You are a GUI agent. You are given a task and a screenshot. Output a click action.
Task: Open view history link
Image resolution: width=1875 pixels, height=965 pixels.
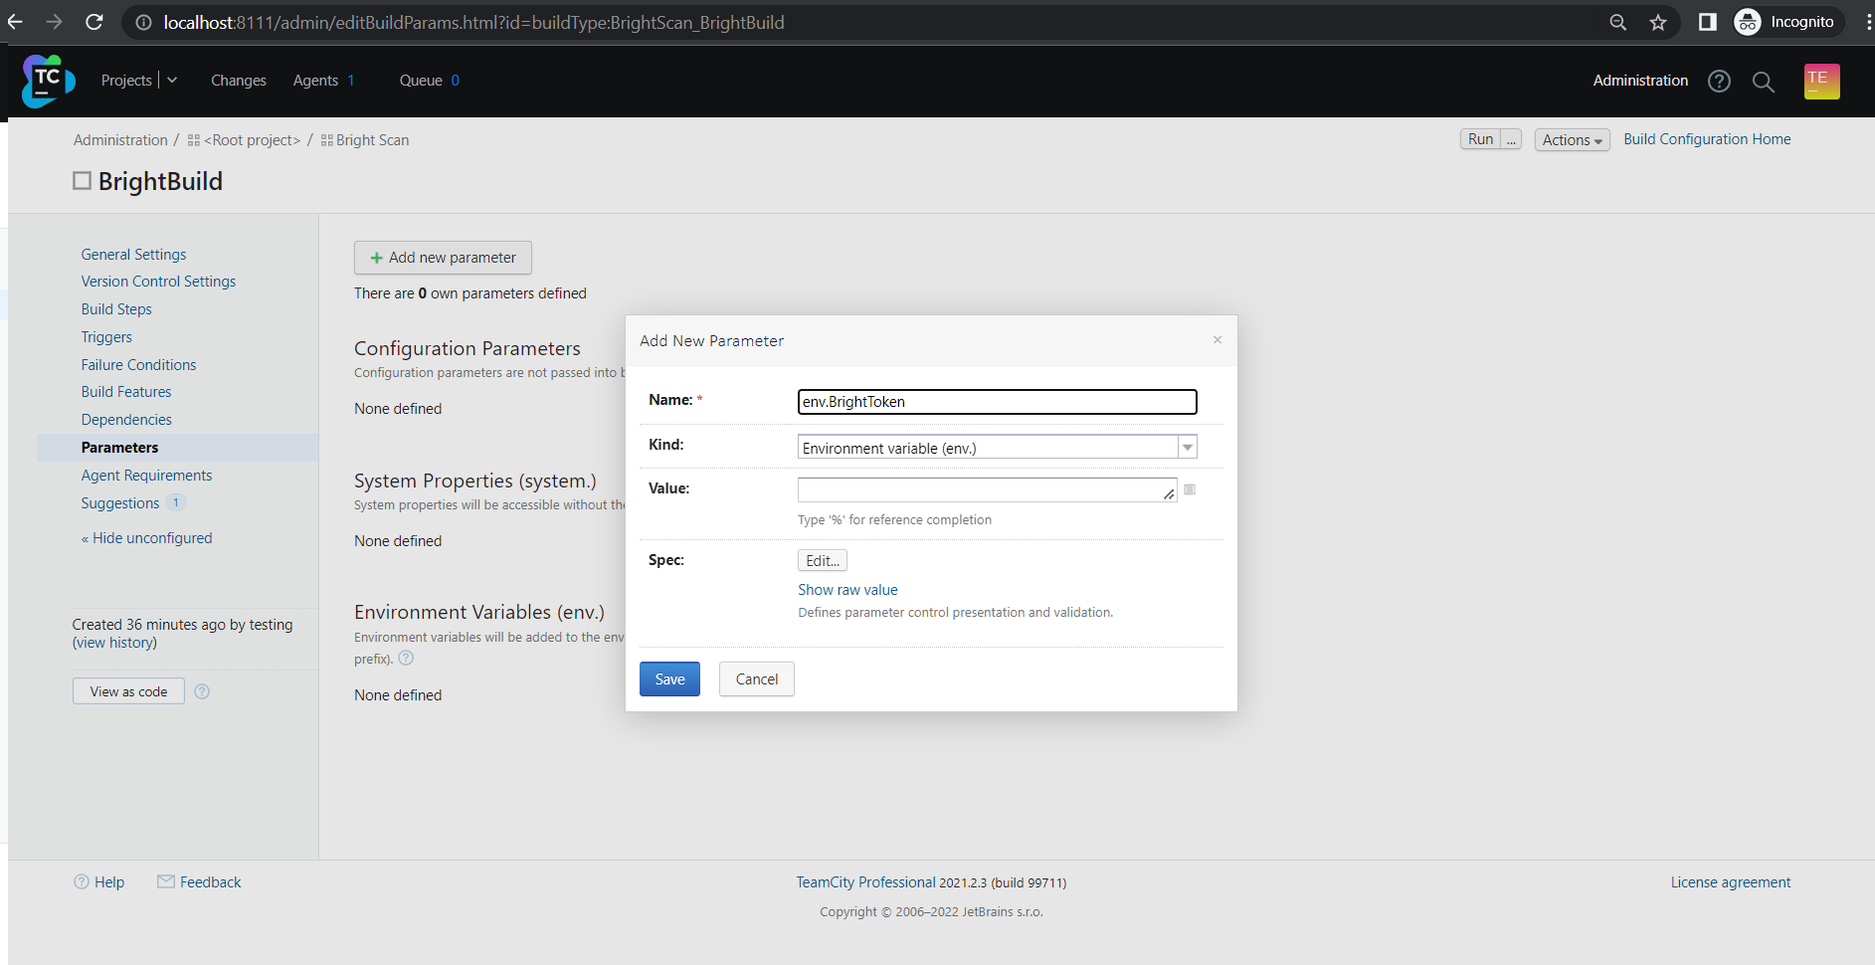point(114,643)
